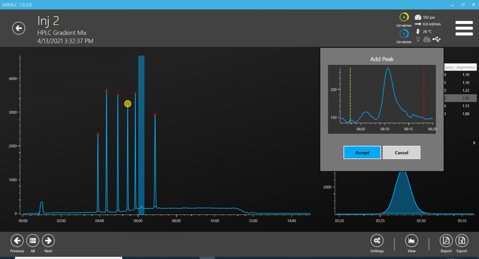Show All injections list
The height and width of the screenshot is (259, 479).
click(x=33, y=241)
